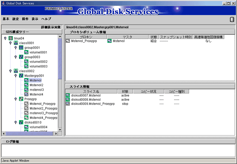Click the Mstervol volume icon in tree
The image size is (237, 164).
tap(26, 80)
